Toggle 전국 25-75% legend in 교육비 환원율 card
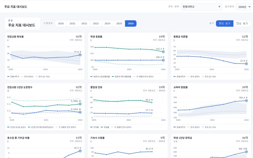Viewport: 253px width, 158px height. coord(209,127)
